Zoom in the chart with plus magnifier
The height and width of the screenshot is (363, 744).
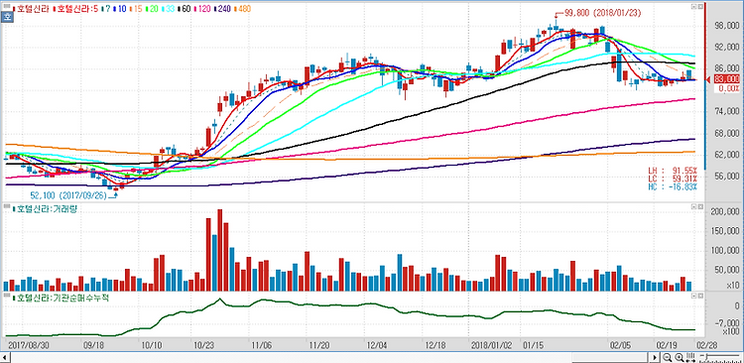click(x=680, y=357)
